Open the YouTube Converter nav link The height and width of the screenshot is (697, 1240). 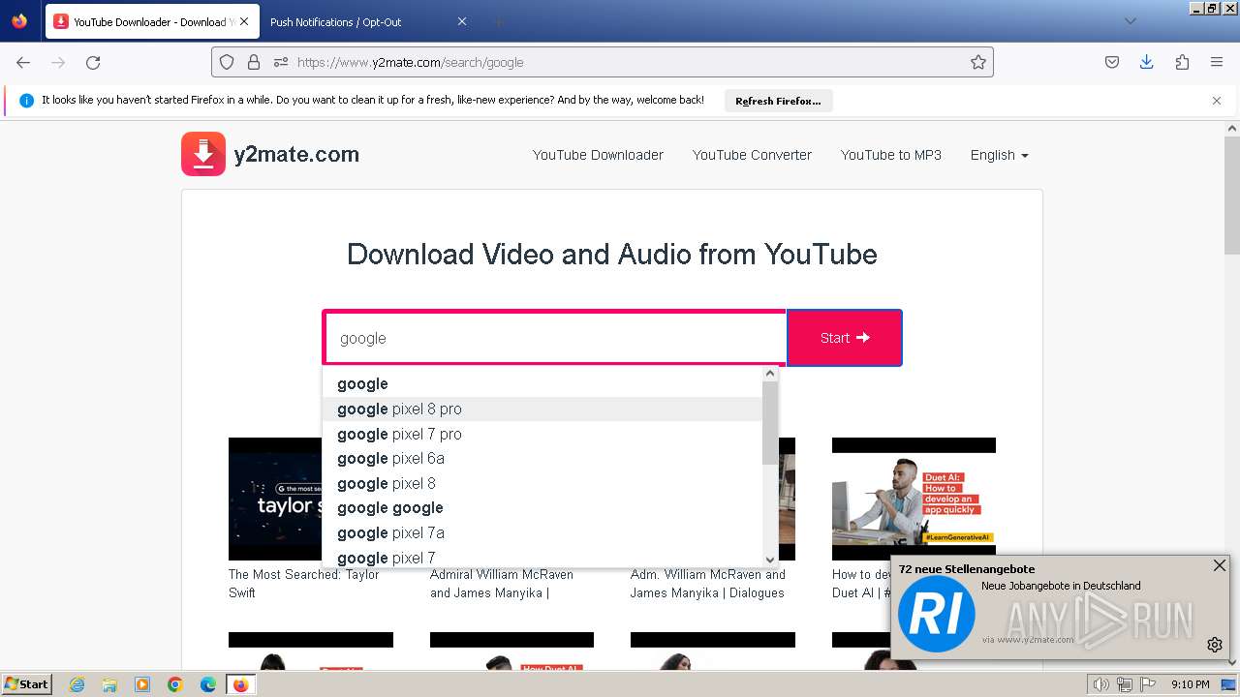752,155
